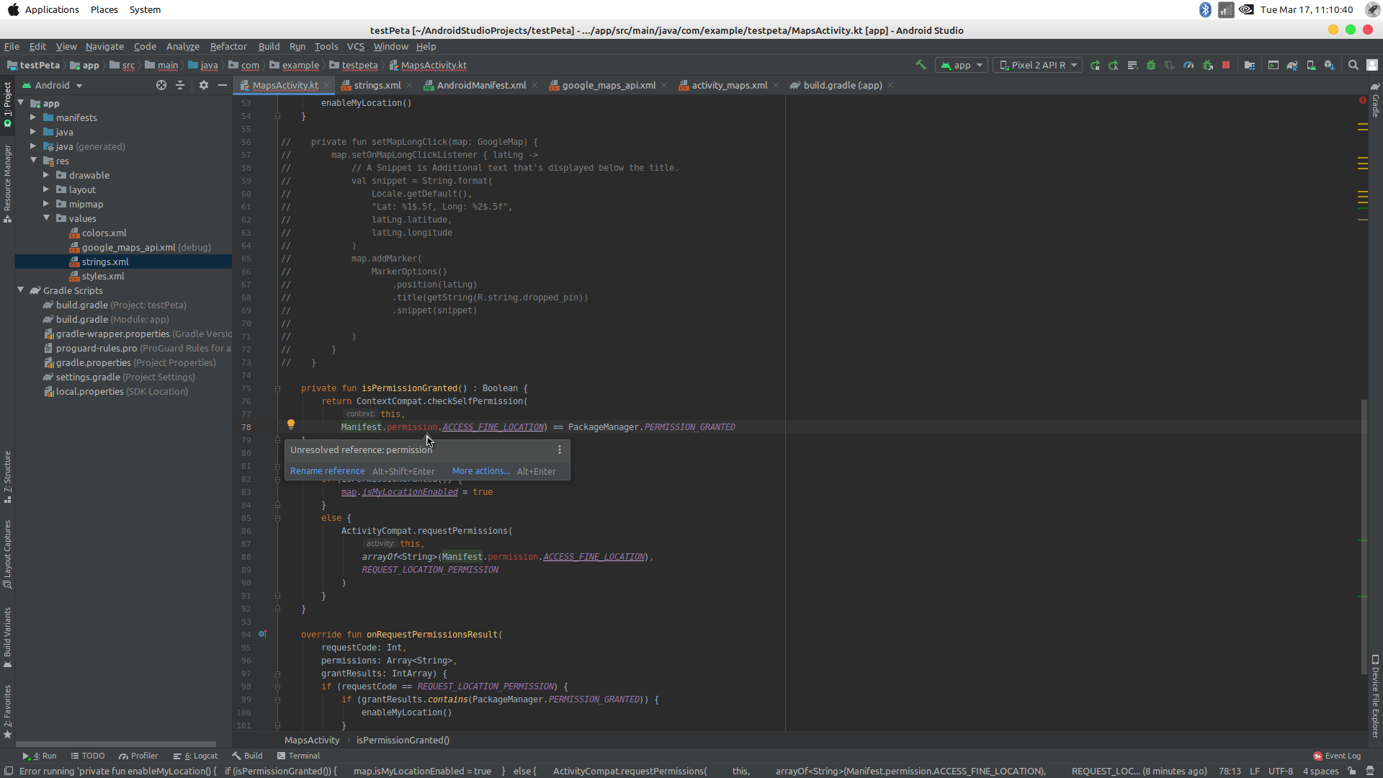Image resolution: width=1383 pixels, height=778 pixels.
Task: Click the red Stop button
Action: coord(1226,65)
